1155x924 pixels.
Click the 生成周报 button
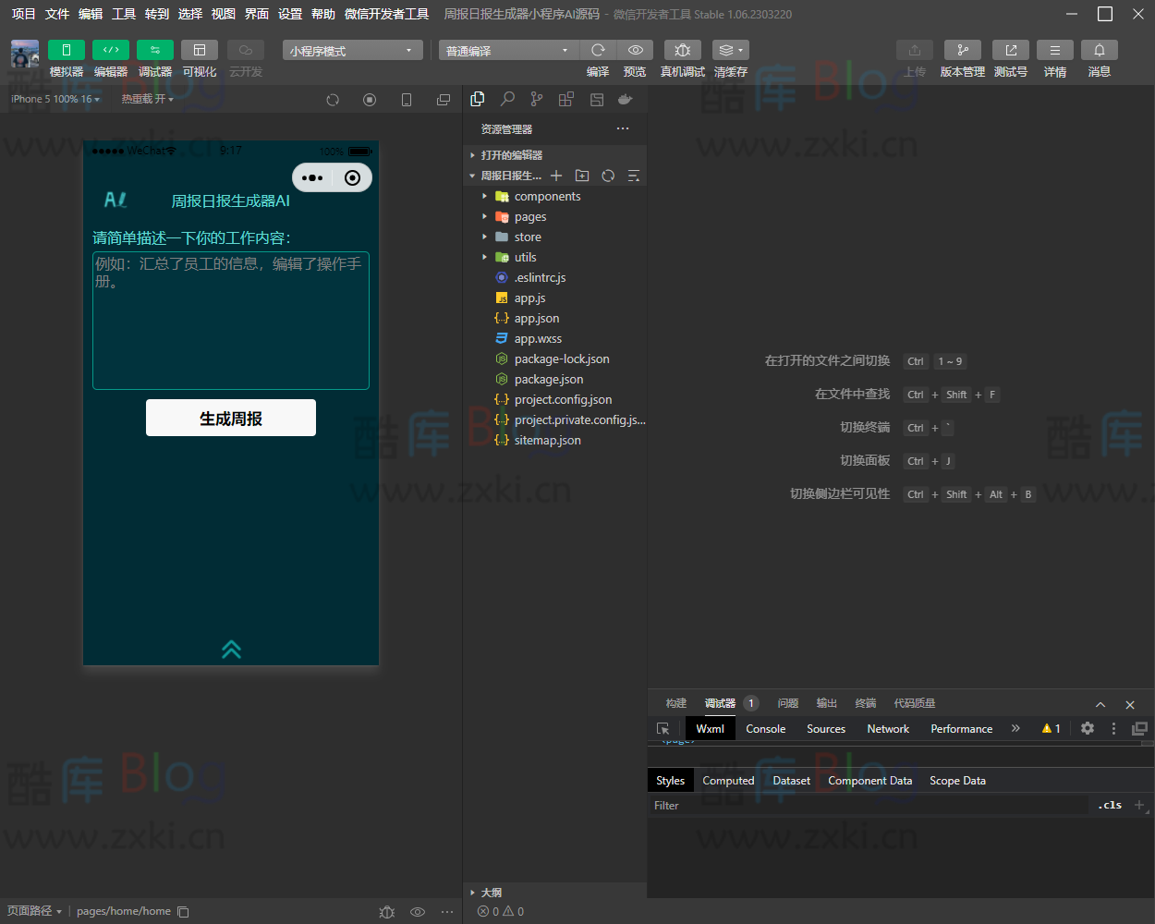pyautogui.click(x=231, y=418)
